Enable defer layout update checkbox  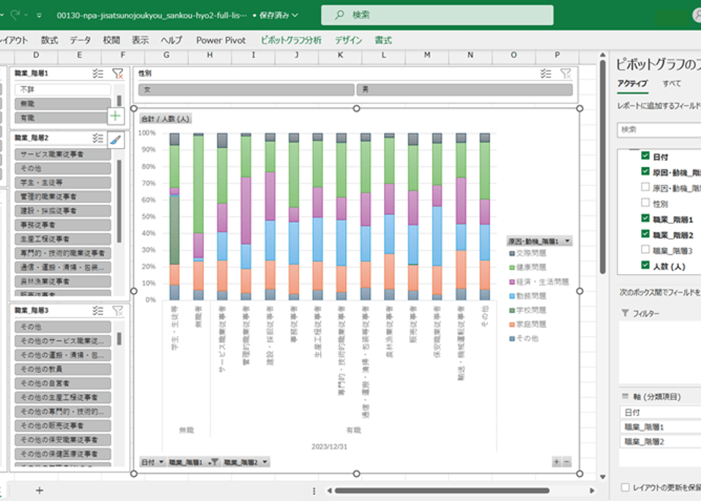625,487
